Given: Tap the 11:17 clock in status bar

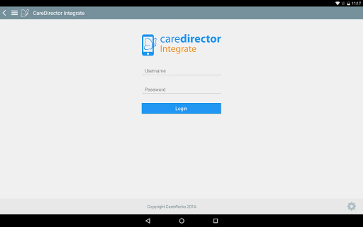Looking at the screenshot, I should [356, 3].
